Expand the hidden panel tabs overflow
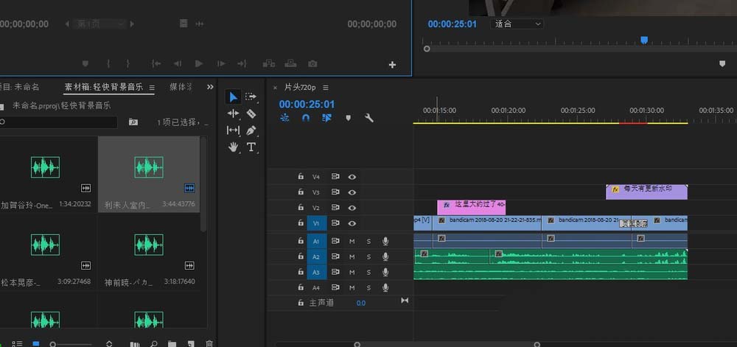 [210, 87]
